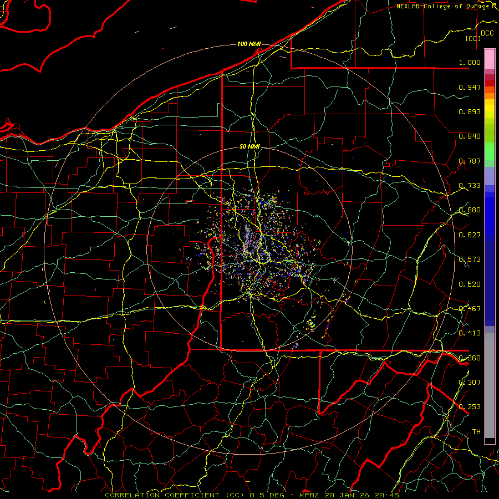This screenshot has height=499, width=499.
Task: Select the [CC] units label
Action: (473, 38)
